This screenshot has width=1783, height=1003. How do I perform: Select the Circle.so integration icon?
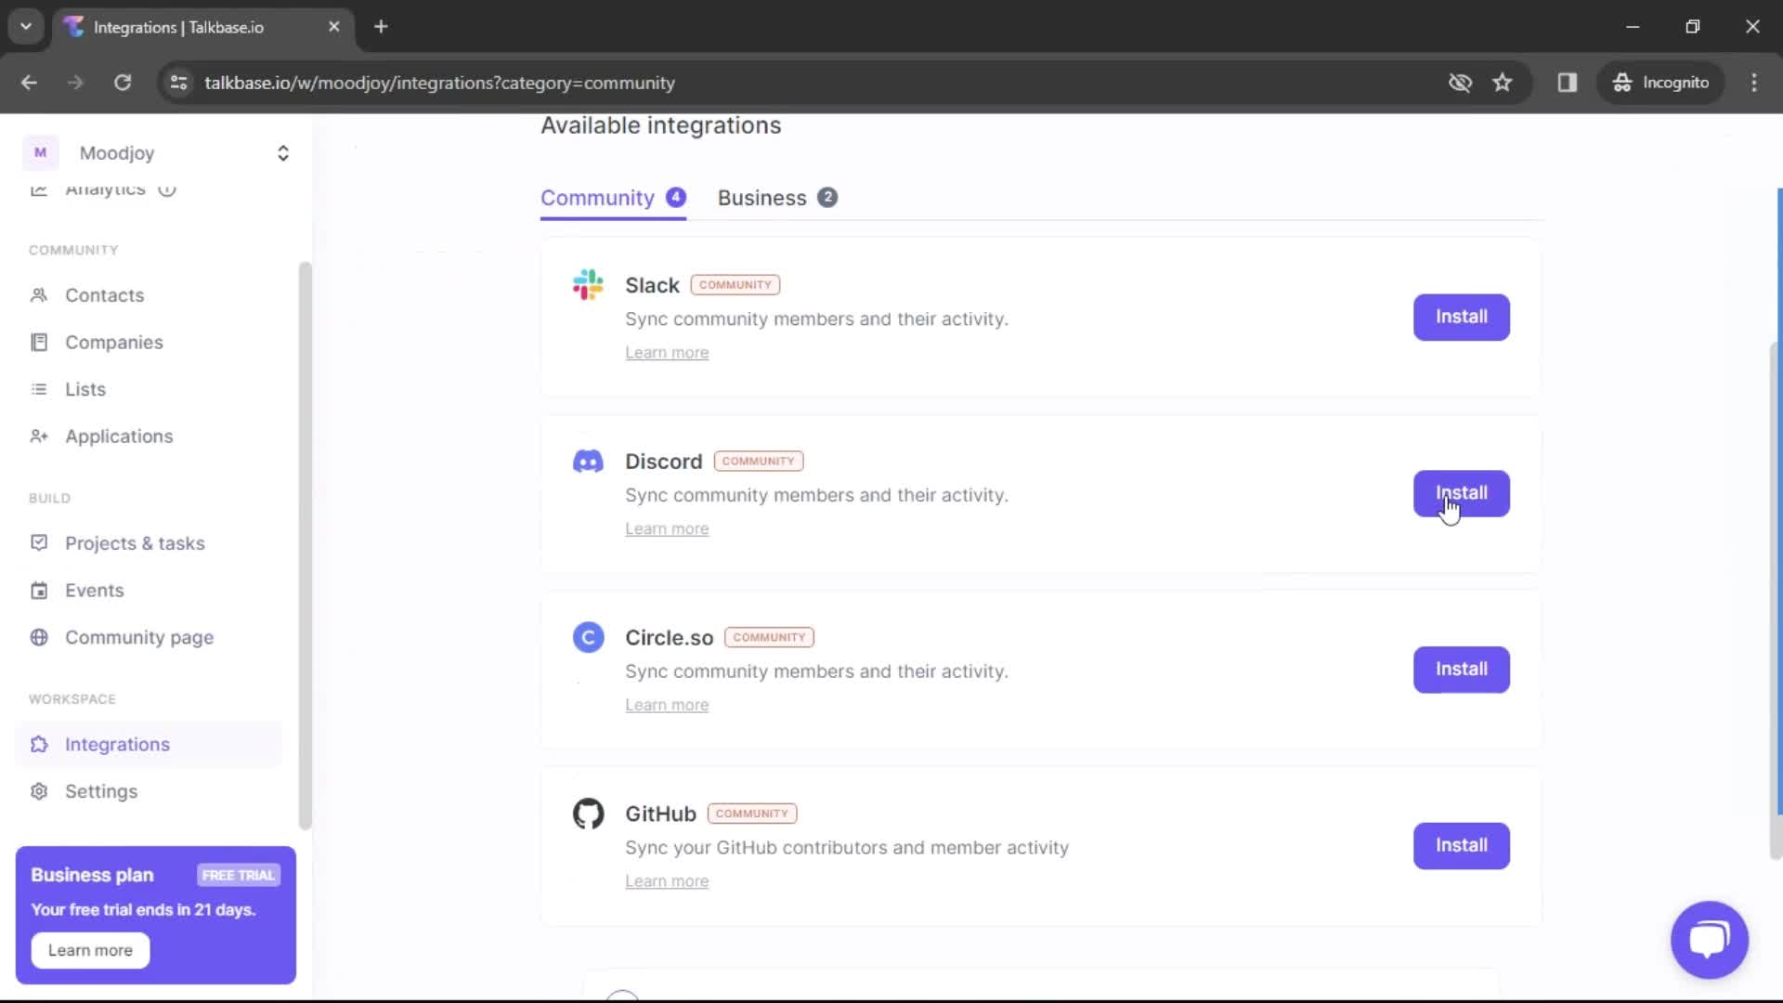(588, 637)
